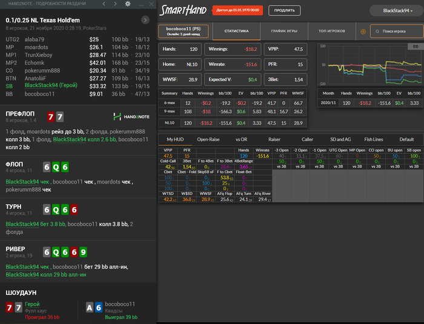Open the Топ игроков tab
Screen dimensions: 424x324
(x=331, y=31)
